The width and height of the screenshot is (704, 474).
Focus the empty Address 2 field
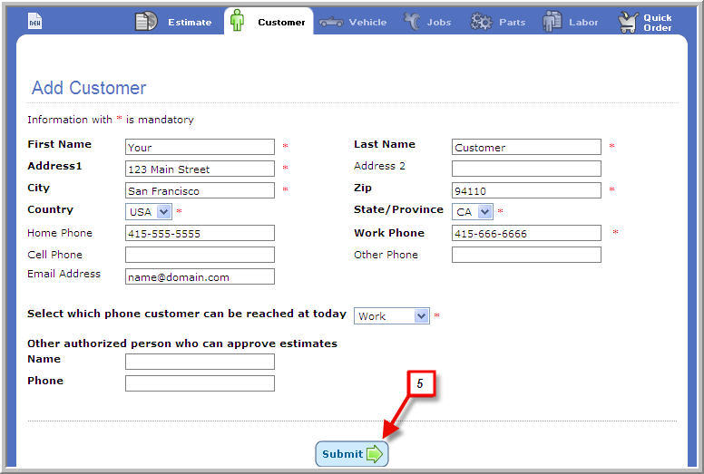click(x=526, y=169)
